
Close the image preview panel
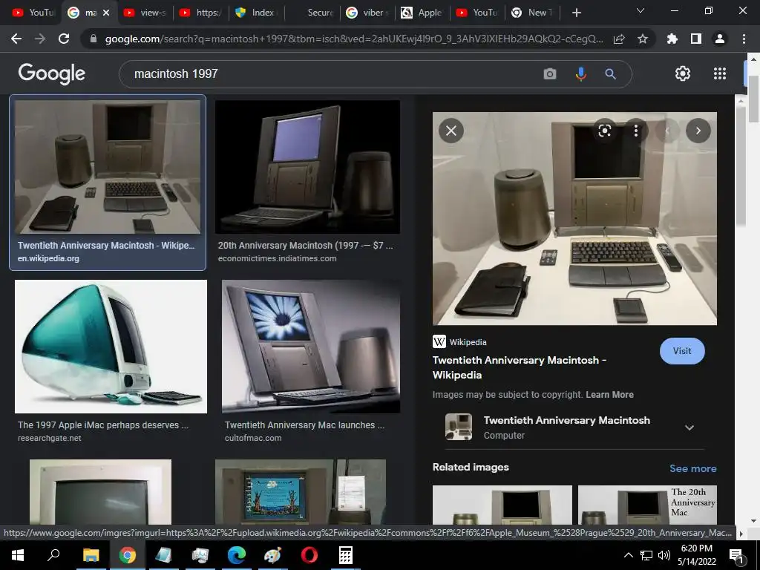pos(451,131)
